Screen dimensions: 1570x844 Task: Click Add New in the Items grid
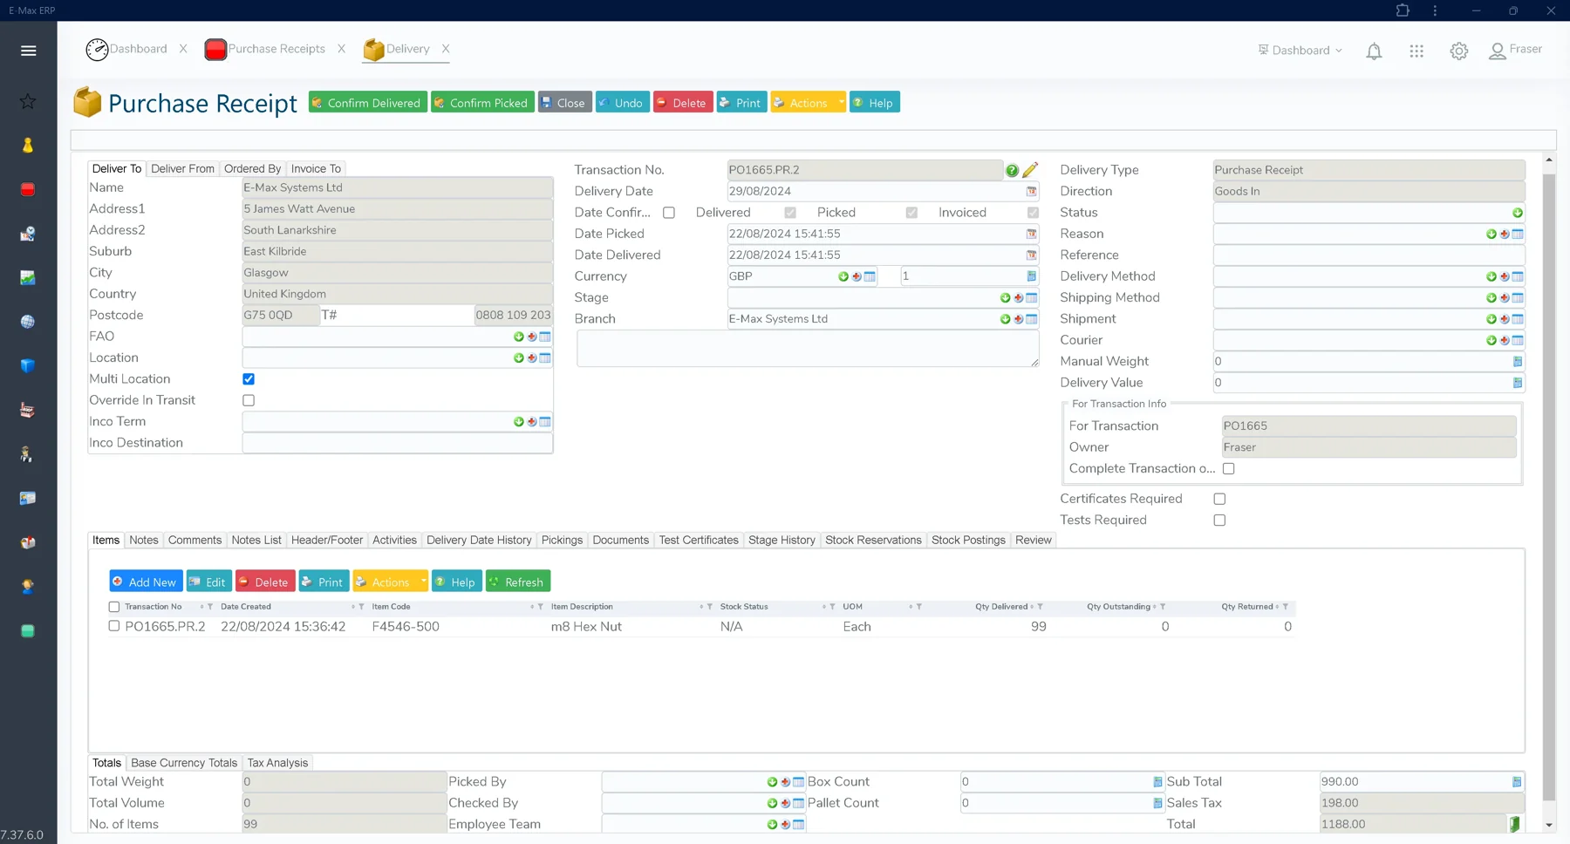(146, 582)
